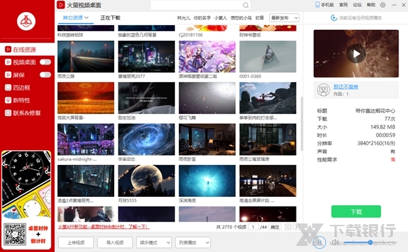Click the firefly logo in the sidebar

click(x=26, y=21)
